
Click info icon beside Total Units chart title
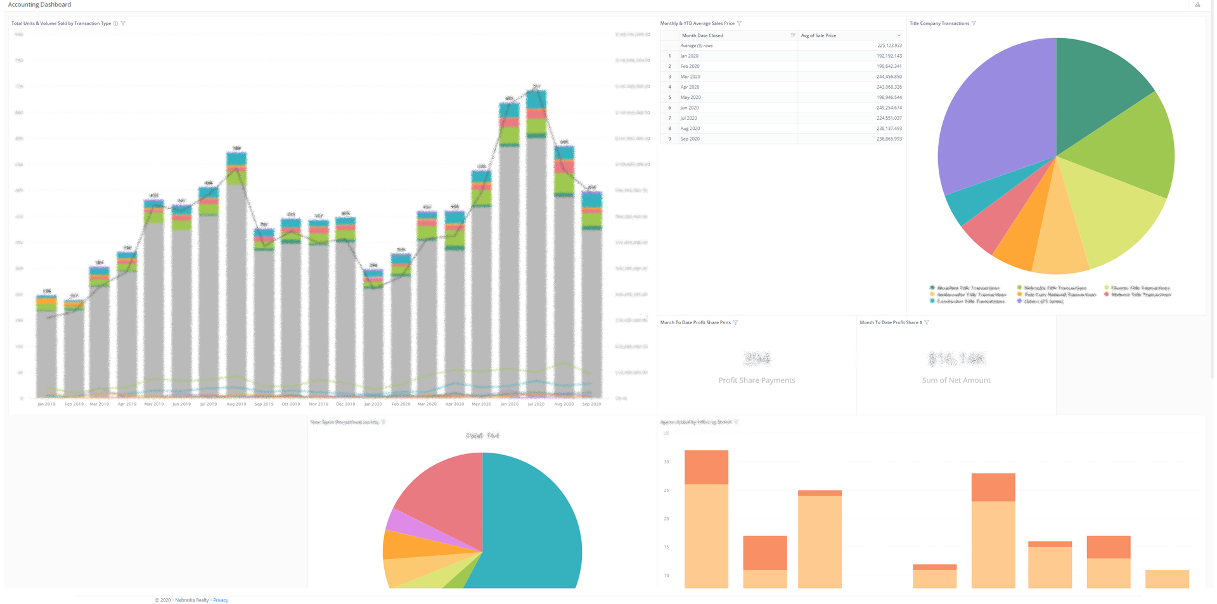pos(115,23)
